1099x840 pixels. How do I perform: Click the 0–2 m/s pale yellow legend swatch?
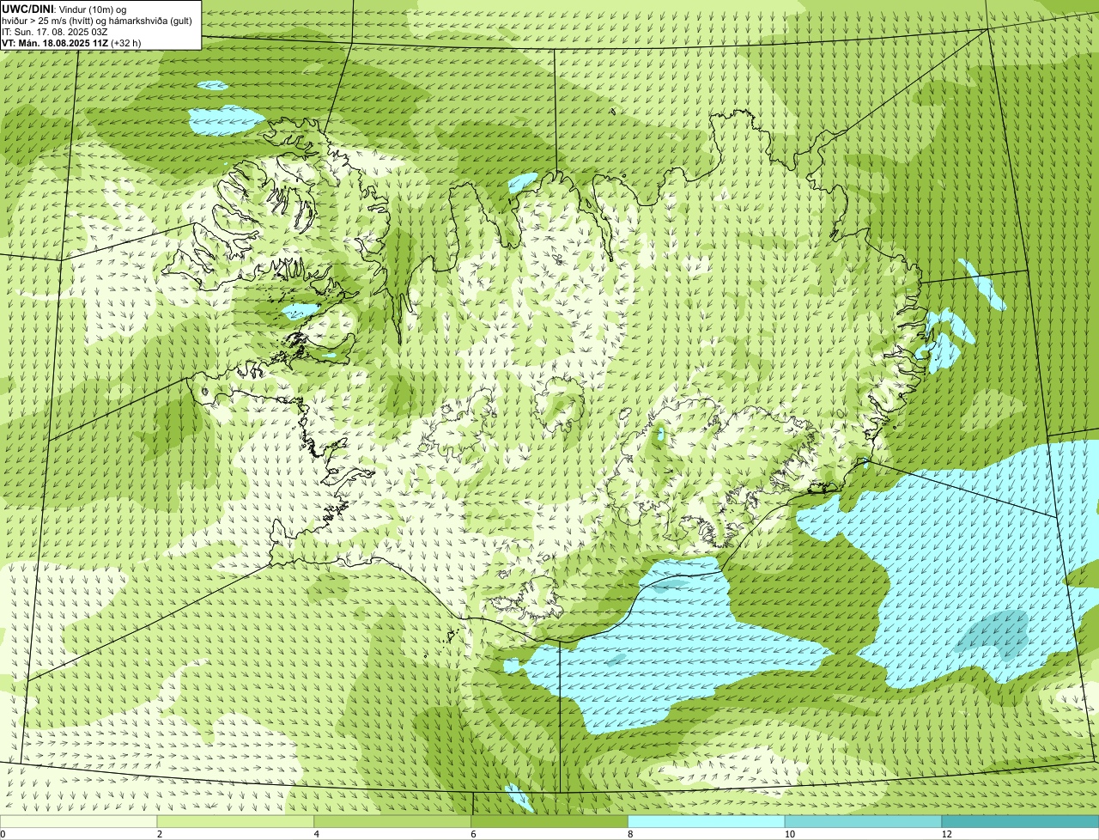[79, 822]
